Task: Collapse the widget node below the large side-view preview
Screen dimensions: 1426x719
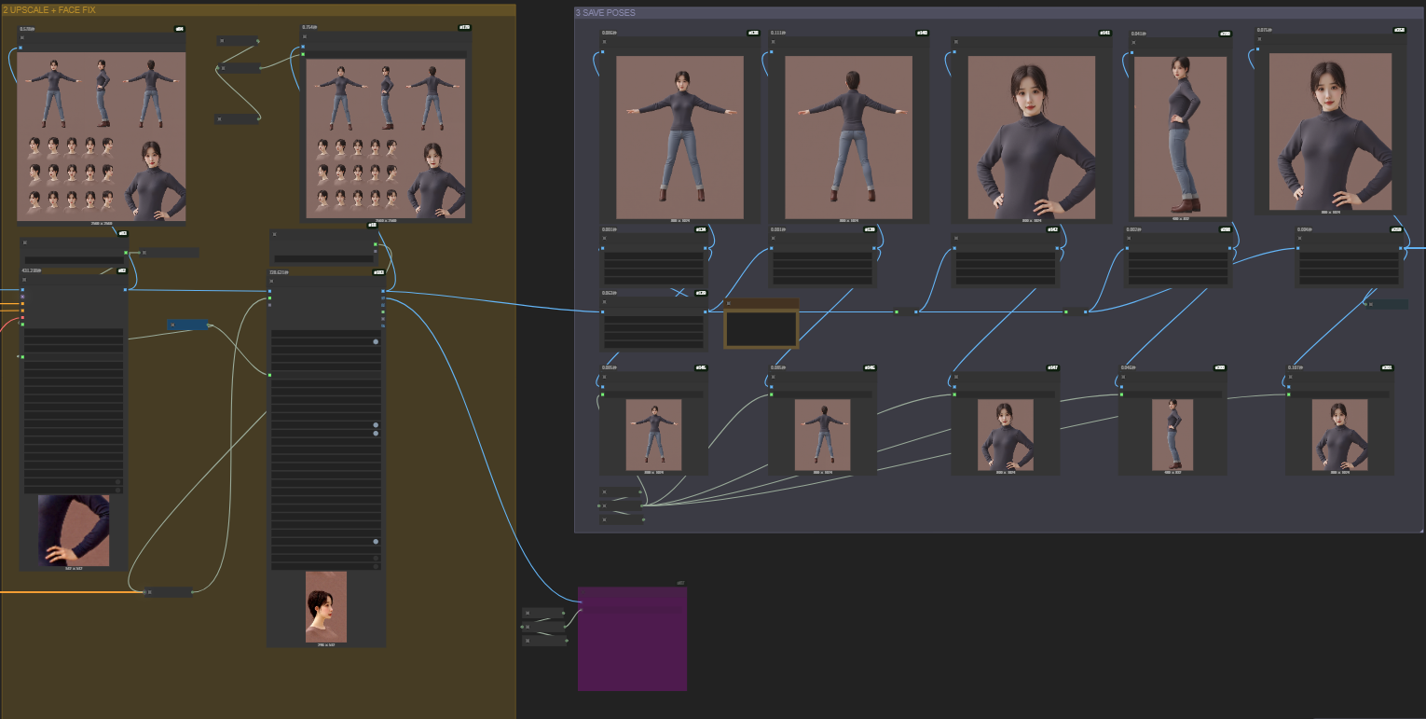Action: click(x=1129, y=238)
